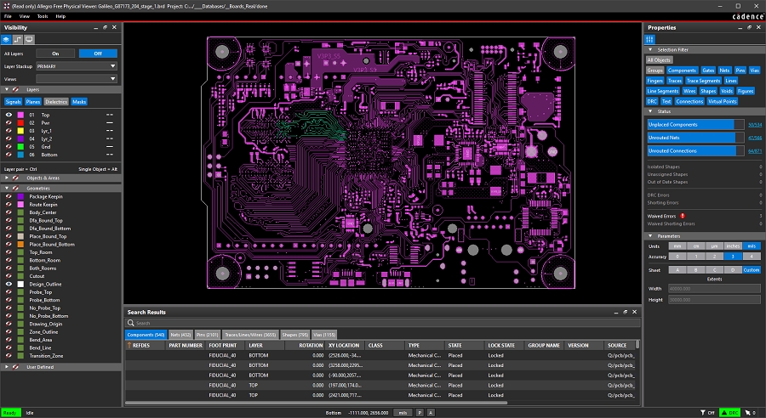Switch to the nets view icon in Visibility

(x=19, y=40)
